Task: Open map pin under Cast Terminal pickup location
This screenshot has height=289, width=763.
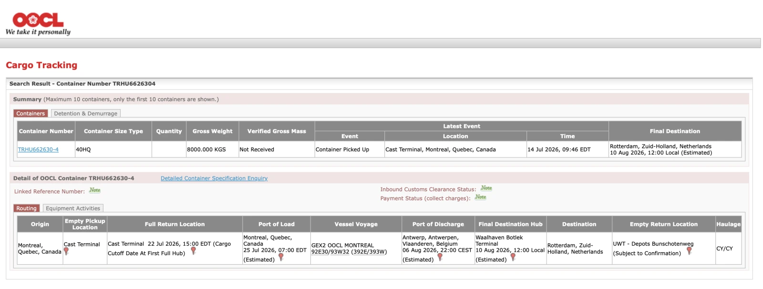Action: [66, 251]
